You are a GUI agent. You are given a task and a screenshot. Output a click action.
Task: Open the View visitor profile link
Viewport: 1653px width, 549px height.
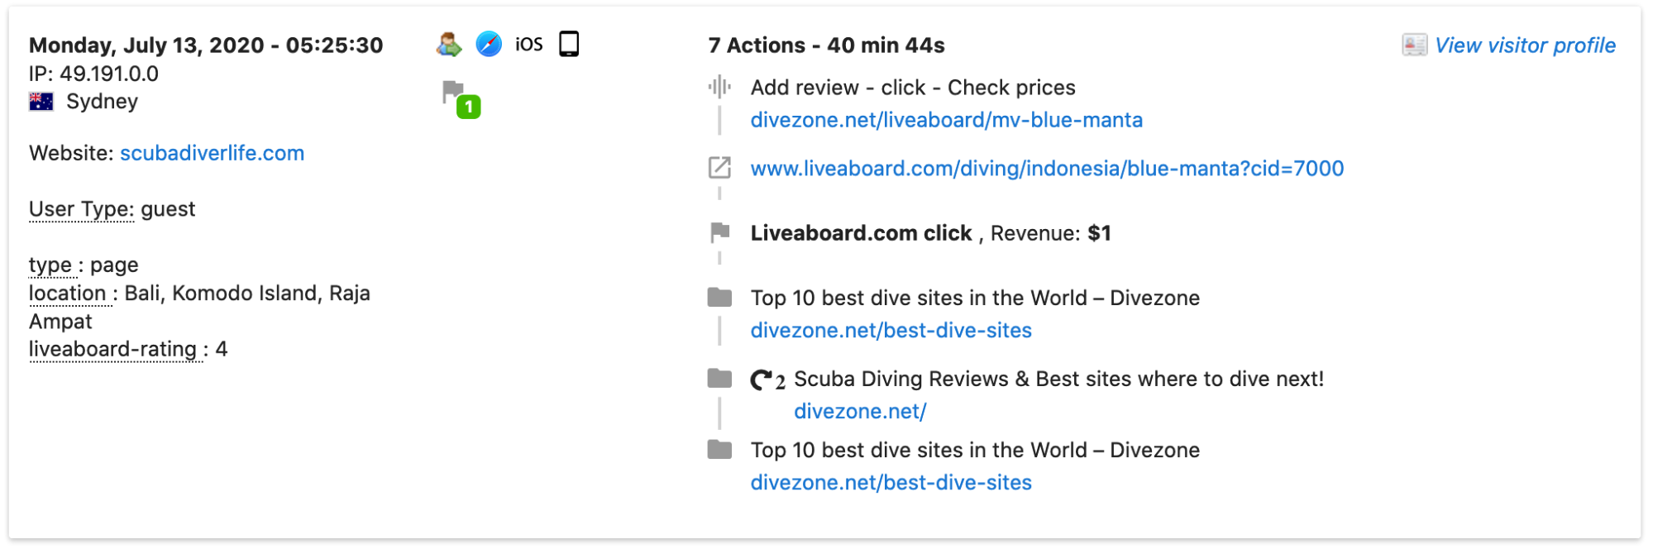(x=1524, y=45)
